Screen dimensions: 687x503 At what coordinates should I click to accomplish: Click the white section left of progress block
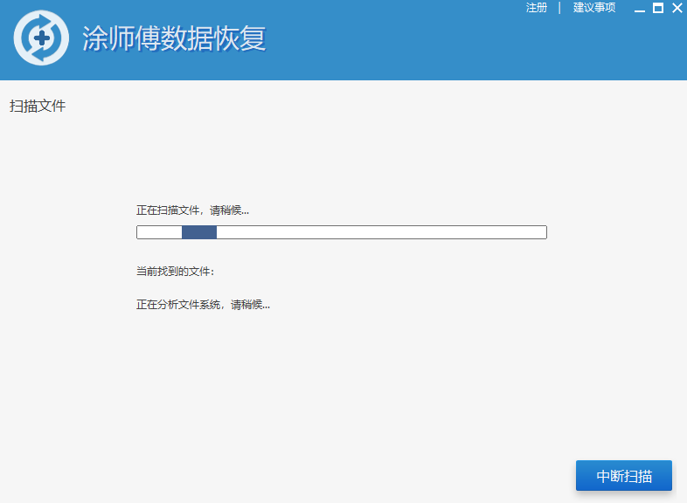click(x=159, y=232)
